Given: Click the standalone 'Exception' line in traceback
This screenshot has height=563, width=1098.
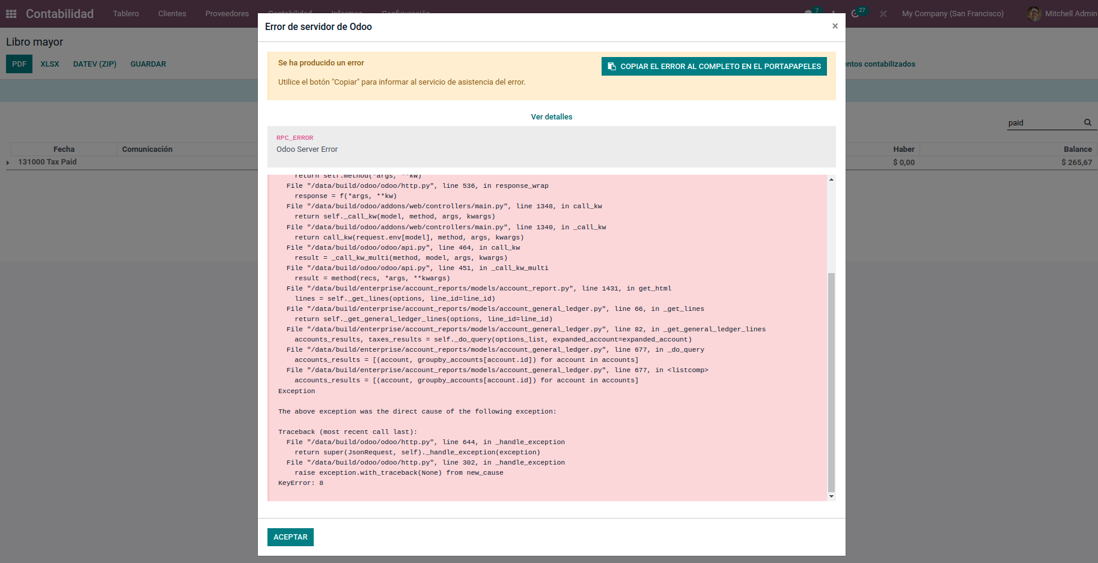Looking at the screenshot, I should [296, 391].
